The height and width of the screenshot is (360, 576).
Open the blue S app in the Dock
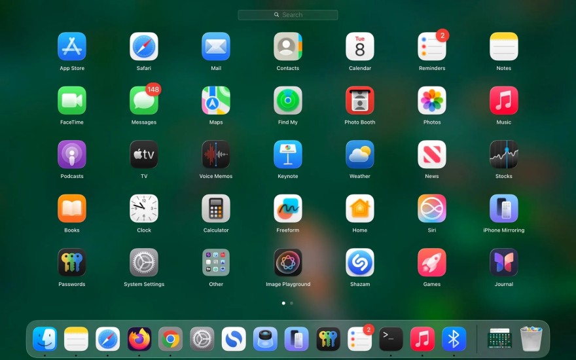click(234, 338)
